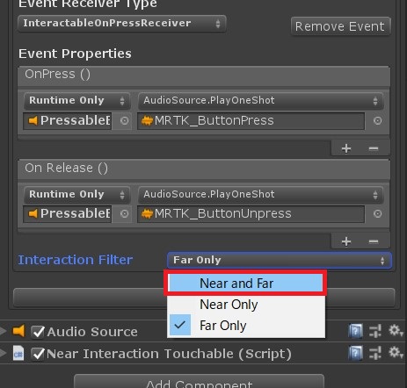Viewport: 407px width, 388px height.
Task: Select Near Only option
Action: click(x=246, y=305)
